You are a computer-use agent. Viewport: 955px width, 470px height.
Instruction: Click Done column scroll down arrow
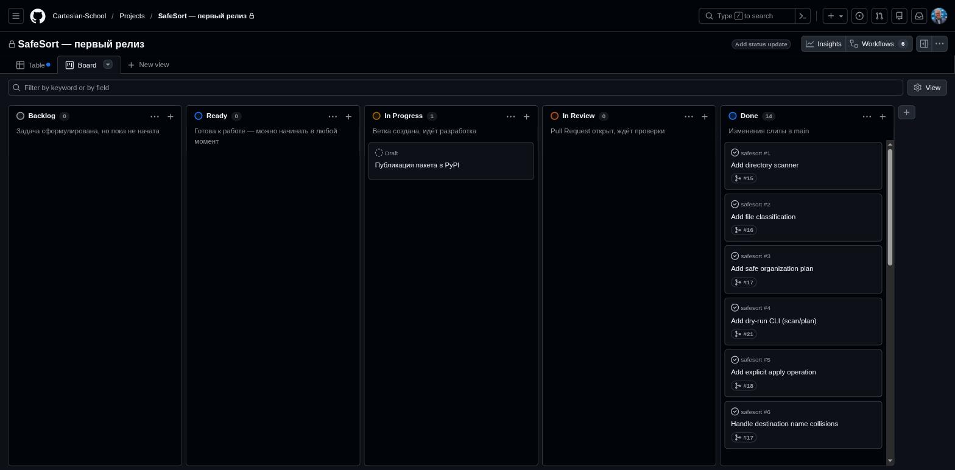coord(890,461)
